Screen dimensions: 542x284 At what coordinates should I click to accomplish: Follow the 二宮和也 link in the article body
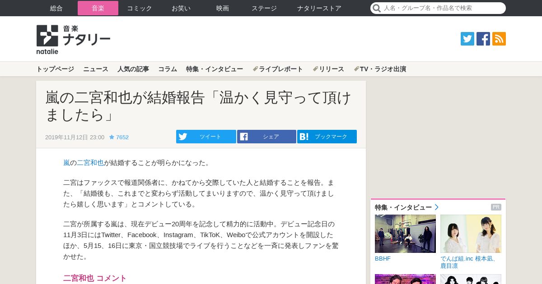click(x=90, y=163)
